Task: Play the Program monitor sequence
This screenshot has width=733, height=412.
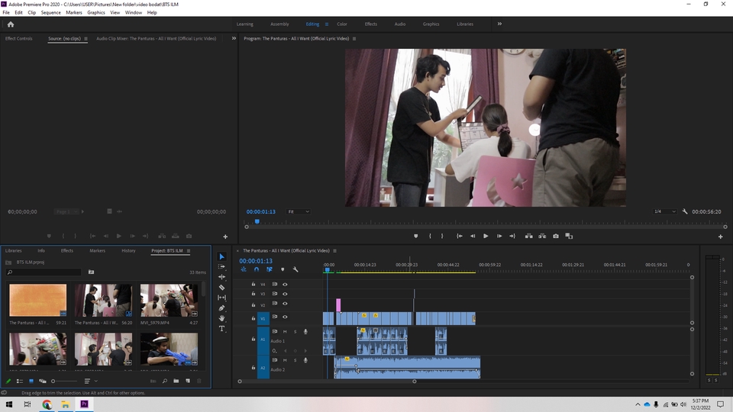Action: pyautogui.click(x=486, y=237)
